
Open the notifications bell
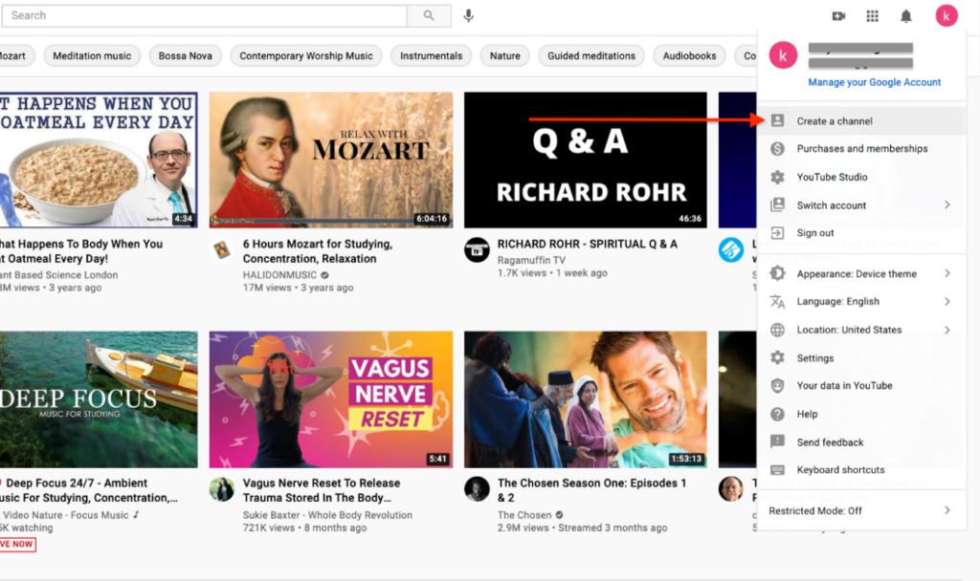pyautogui.click(x=905, y=15)
